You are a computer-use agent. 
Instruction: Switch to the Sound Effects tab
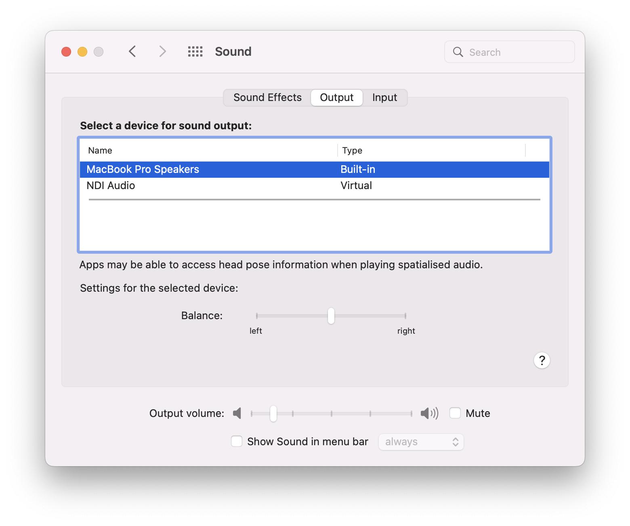click(267, 98)
